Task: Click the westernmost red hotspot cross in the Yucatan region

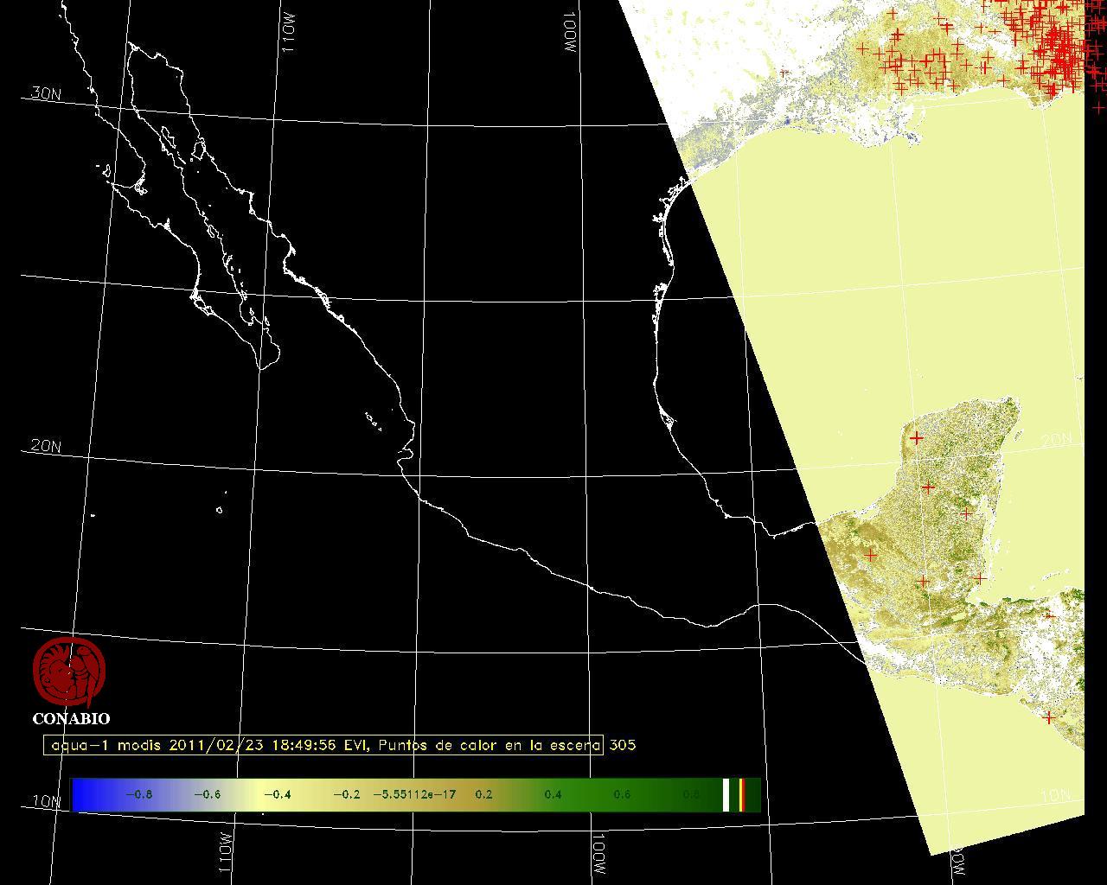Action: [870, 555]
